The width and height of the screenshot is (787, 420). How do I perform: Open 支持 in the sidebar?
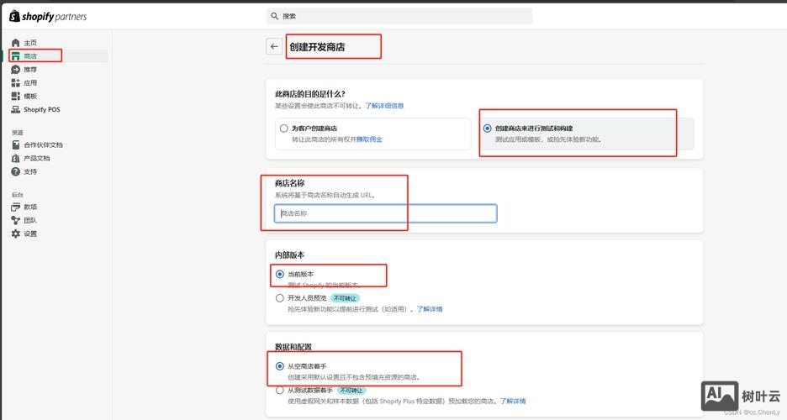tap(30, 171)
